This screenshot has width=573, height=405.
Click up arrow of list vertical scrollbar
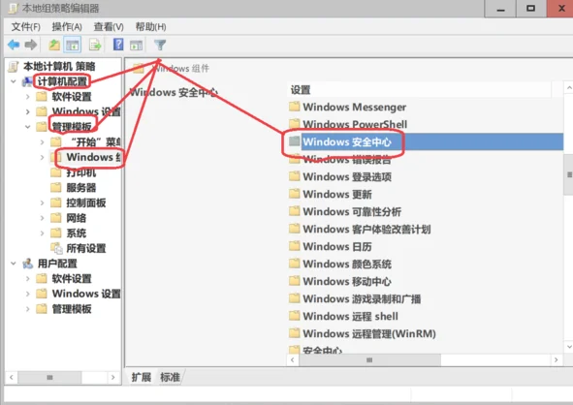tap(568, 87)
